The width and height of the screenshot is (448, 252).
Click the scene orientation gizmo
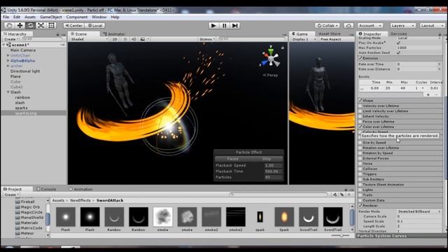point(270,58)
